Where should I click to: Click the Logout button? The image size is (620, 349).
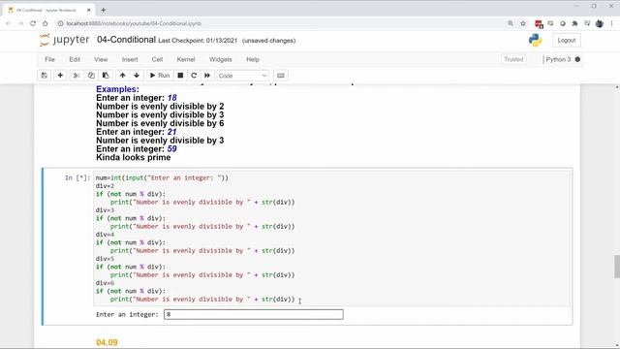pos(566,41)
